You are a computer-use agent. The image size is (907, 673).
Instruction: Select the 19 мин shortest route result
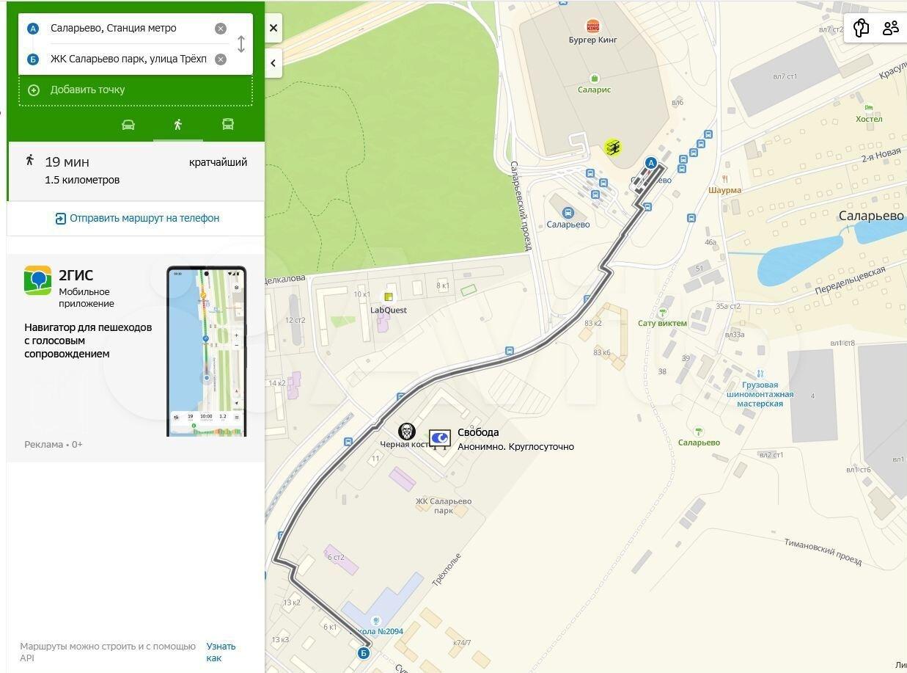[x=136, y=170]
